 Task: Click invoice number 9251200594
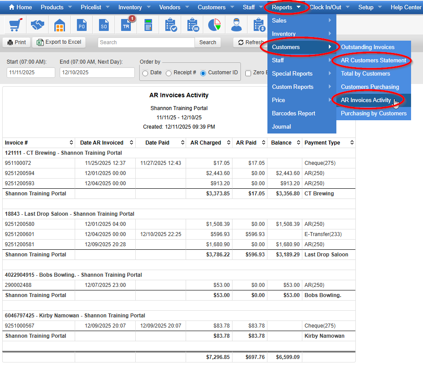click(20, 173)
